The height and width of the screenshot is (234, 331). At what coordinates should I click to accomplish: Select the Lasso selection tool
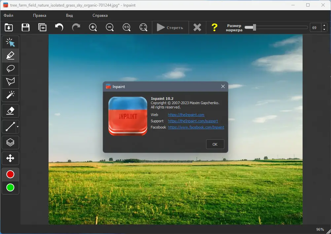click(x=10, y=69)
